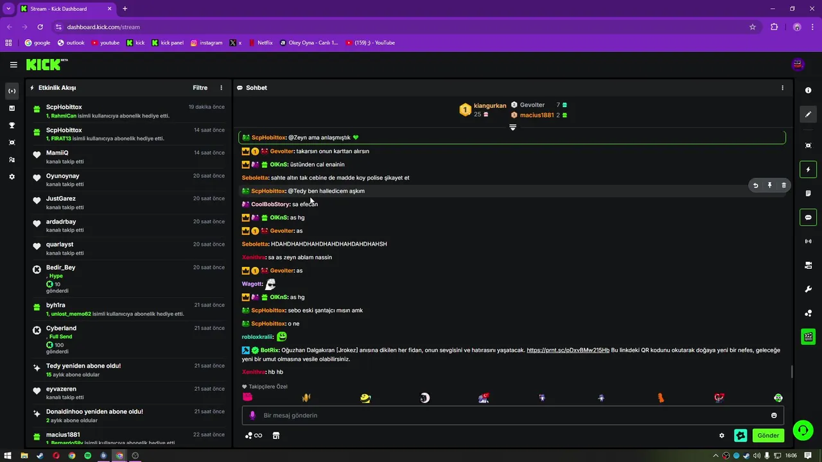This screenshot has height=462, width=822.
Task: Click the notes page icon in right sidebar
Action: 809,193
